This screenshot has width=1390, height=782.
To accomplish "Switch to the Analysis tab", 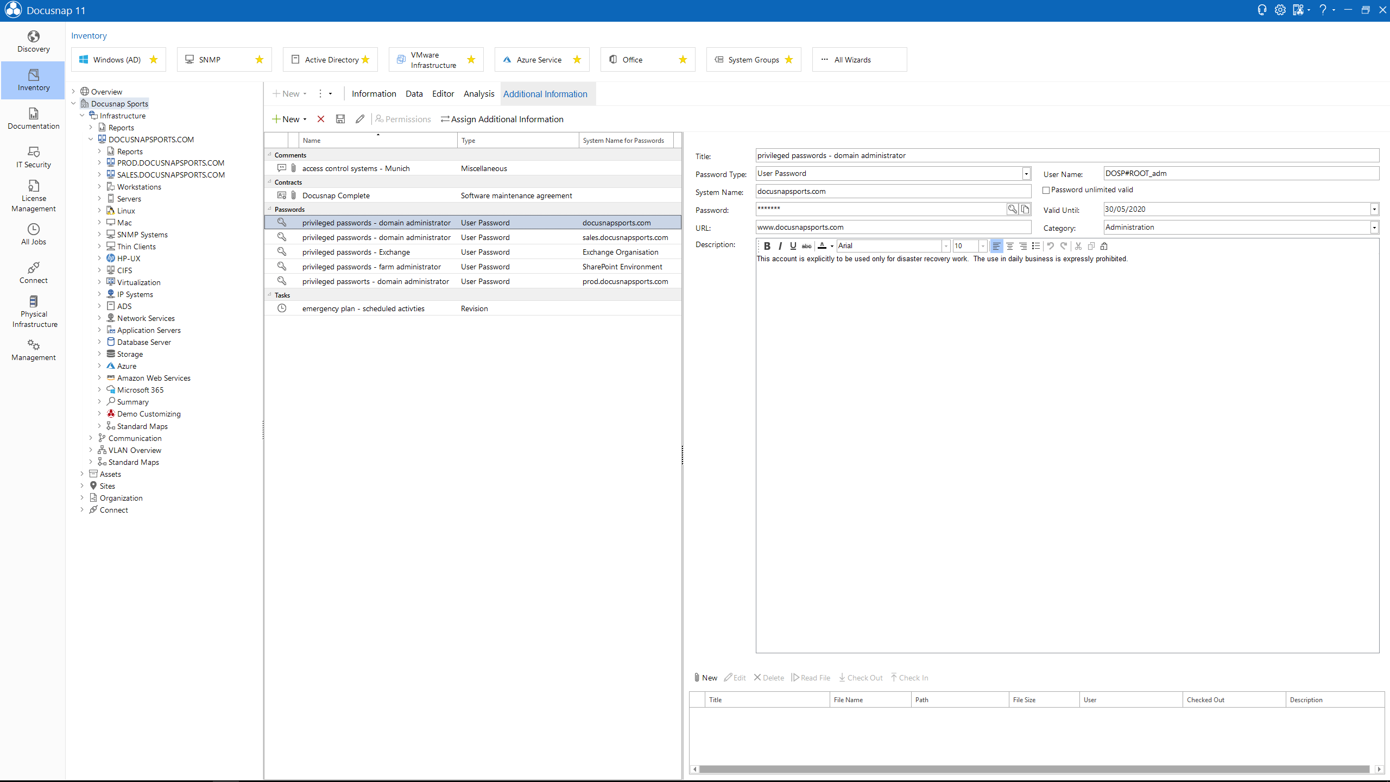I will click(x=478, y=93).
